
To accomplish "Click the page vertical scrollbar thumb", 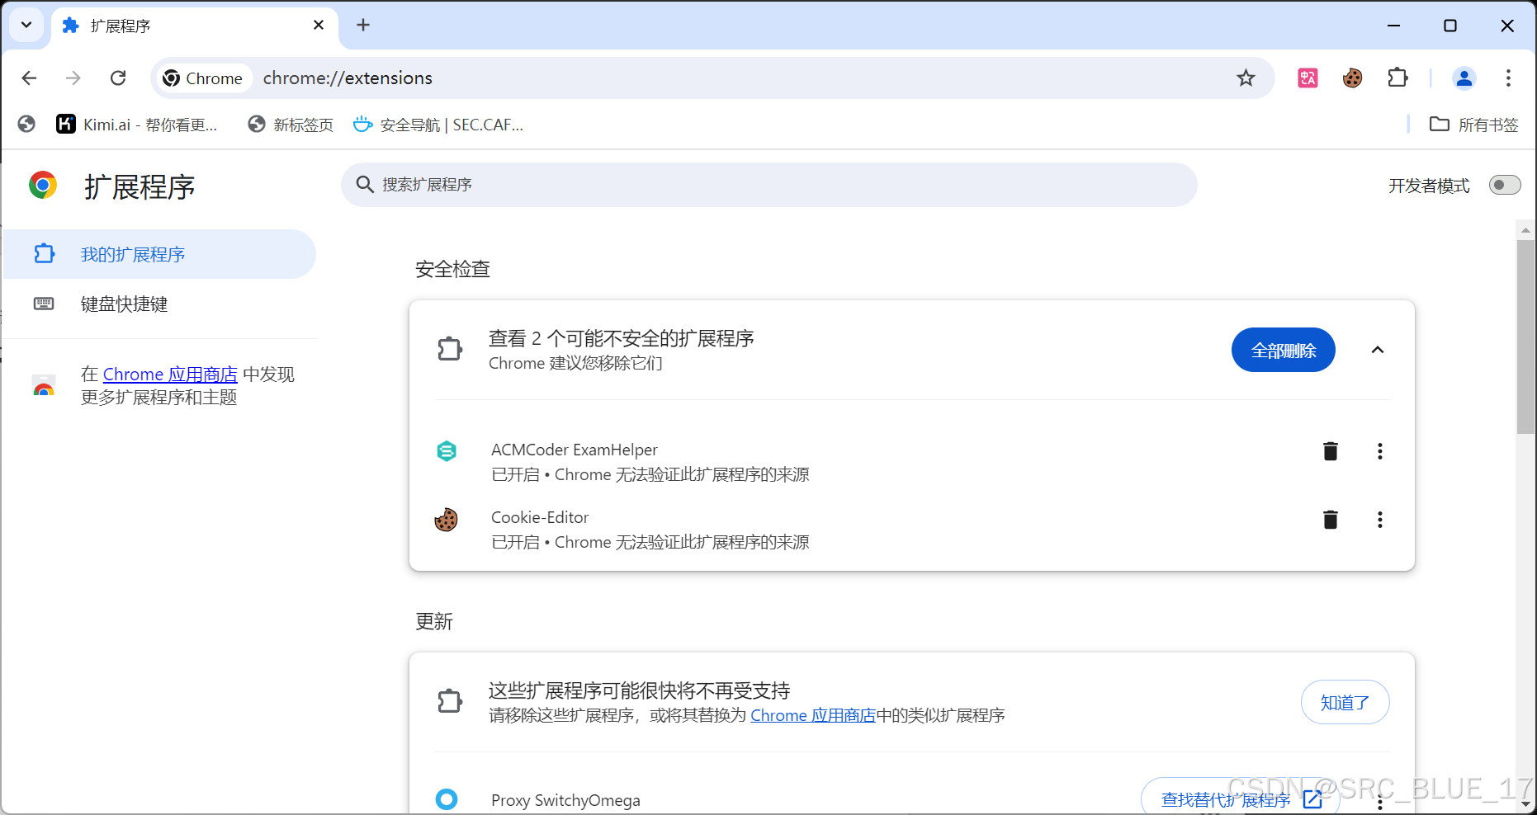I will tap(1525, 337).
